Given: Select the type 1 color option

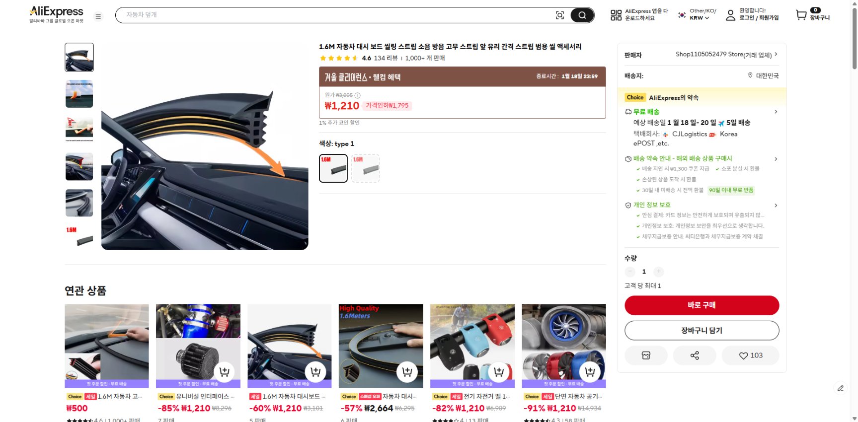Looking at the screenshot, I should click(x=333, y=168).
